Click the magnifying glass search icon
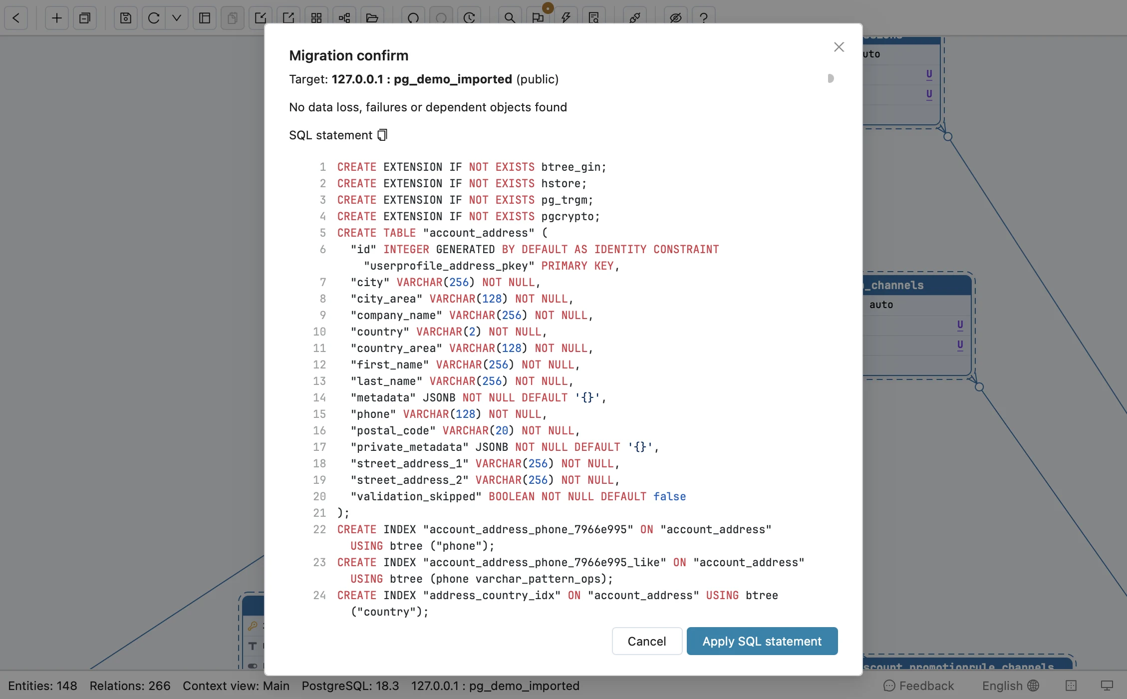Image resolution: width=1127 pixels, height=699 pixels. click(510, 18)
